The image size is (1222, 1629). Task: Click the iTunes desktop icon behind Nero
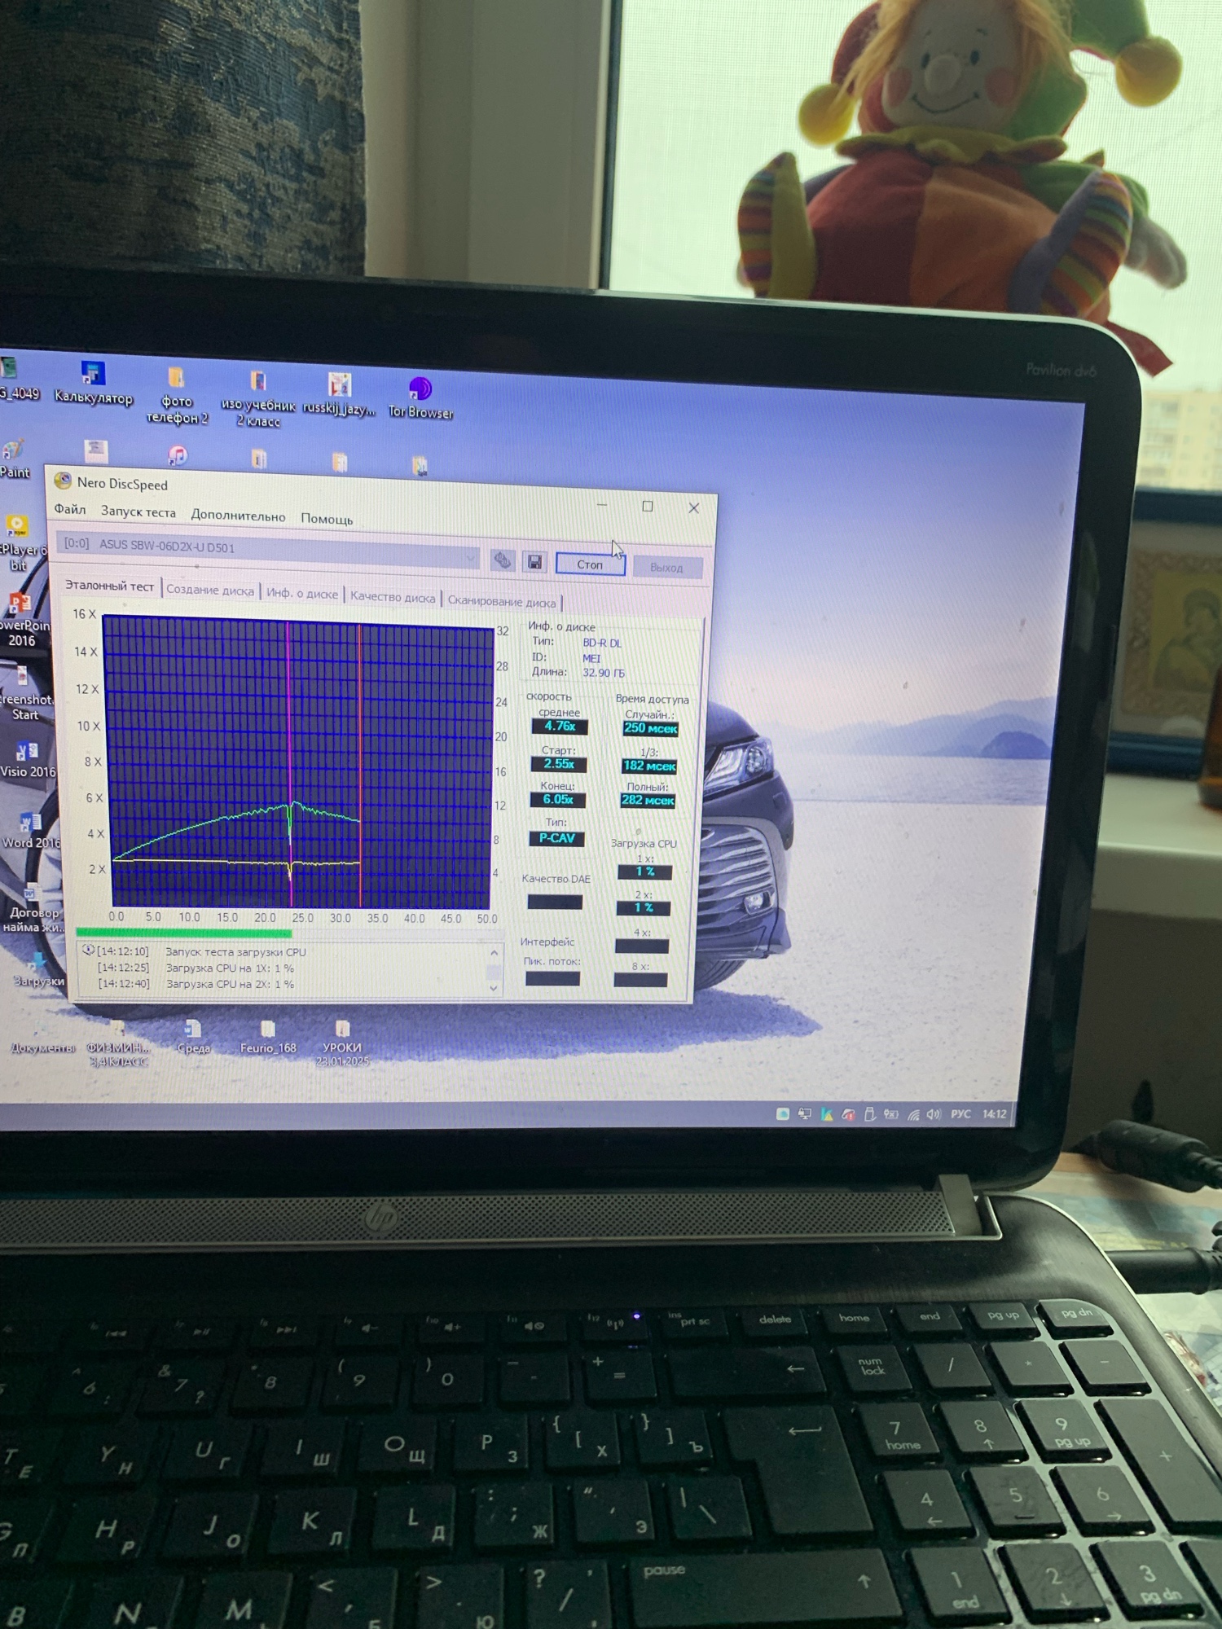coord(178,455)
